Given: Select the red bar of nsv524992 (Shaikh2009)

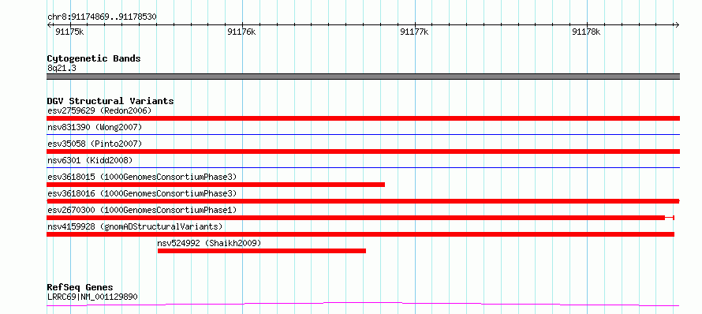Looking at the screenshot, I should coord(262,251).
